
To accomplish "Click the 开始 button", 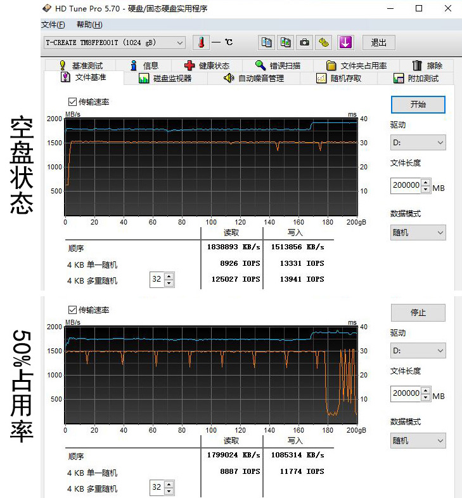I will click(418, 105).
